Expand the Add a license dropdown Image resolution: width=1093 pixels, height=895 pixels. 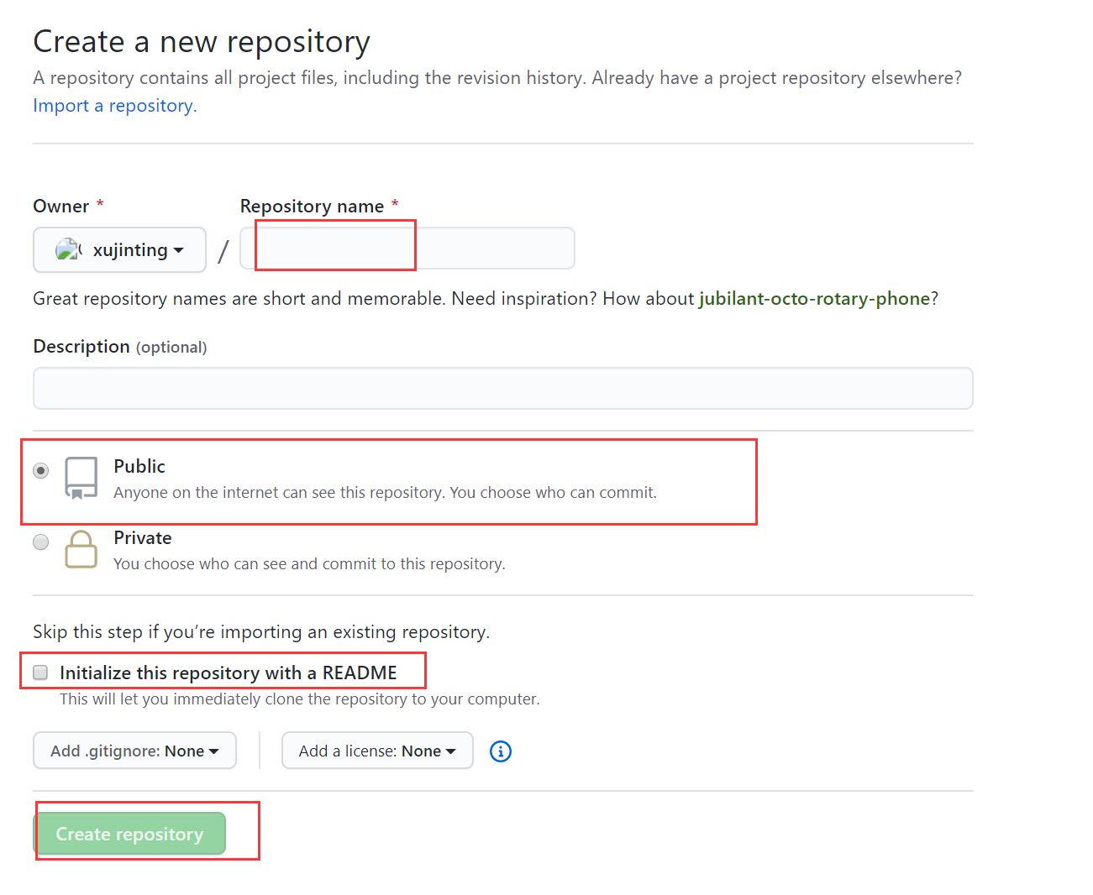pyautogui.click(x=377, y=751)
